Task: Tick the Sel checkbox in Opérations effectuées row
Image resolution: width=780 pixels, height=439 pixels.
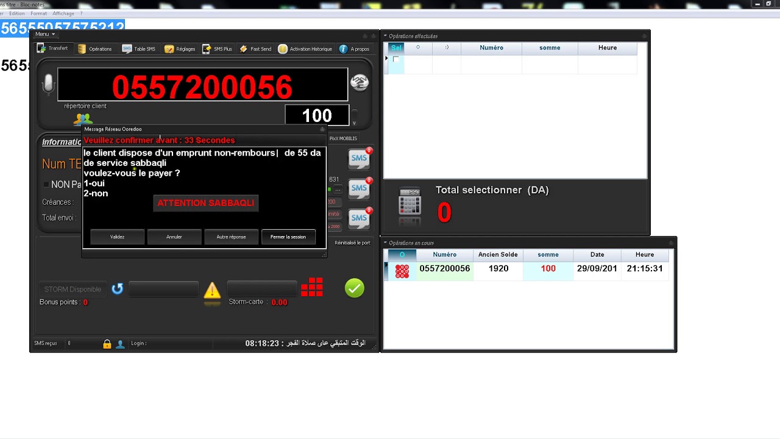Action: coord(395,59)
